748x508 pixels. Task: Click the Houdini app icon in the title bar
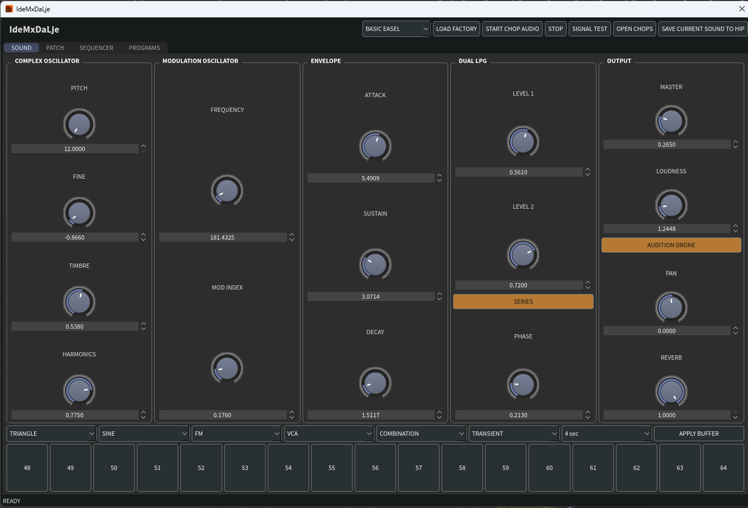tap(9, 9)
